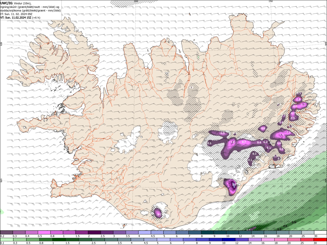Pick the rose bottom-row swatch labeled 20

tap(294, 240)
